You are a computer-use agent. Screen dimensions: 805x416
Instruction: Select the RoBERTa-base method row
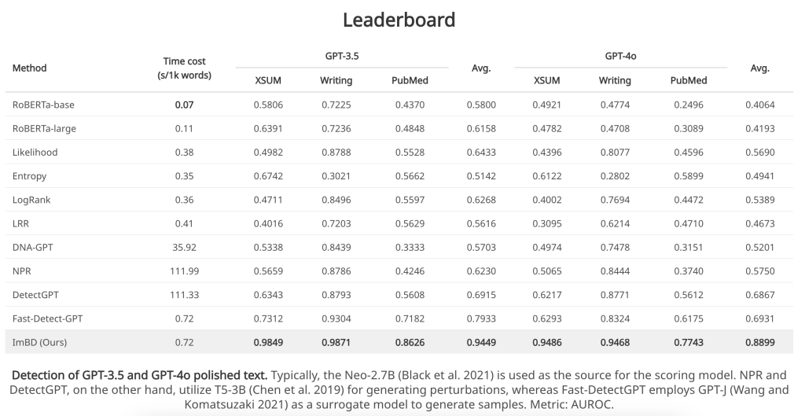point(399,105)
